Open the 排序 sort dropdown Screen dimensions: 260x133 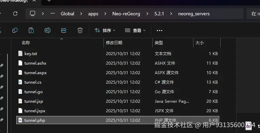[x=105, y=30]
